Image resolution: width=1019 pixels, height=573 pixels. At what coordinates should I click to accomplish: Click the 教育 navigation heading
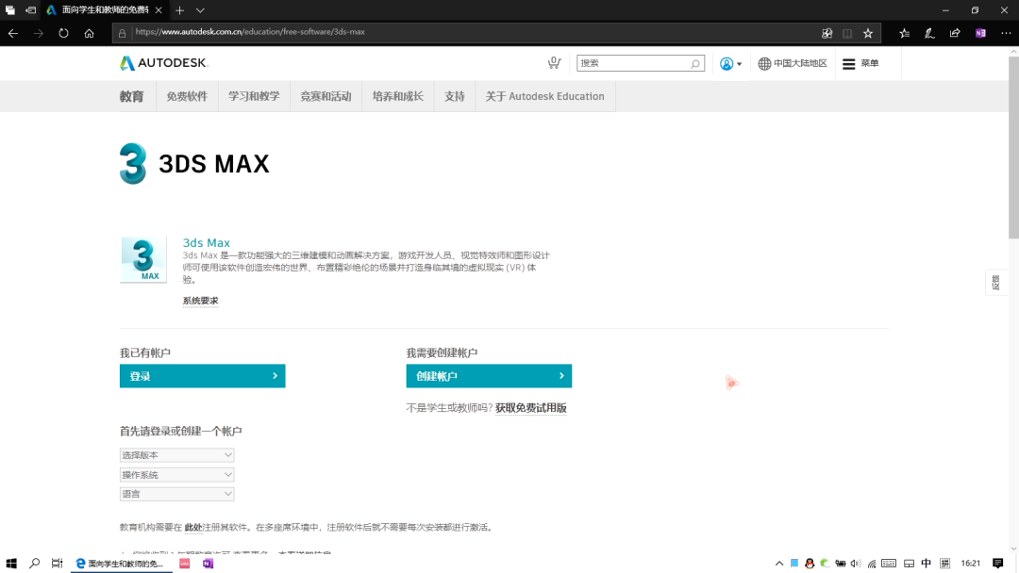coord(131,97)
